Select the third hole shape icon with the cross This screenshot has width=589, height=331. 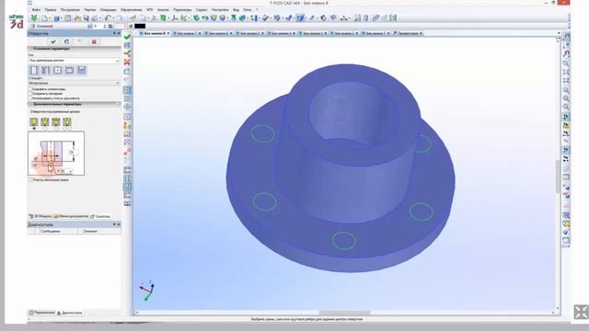click(x=57, y=70)
